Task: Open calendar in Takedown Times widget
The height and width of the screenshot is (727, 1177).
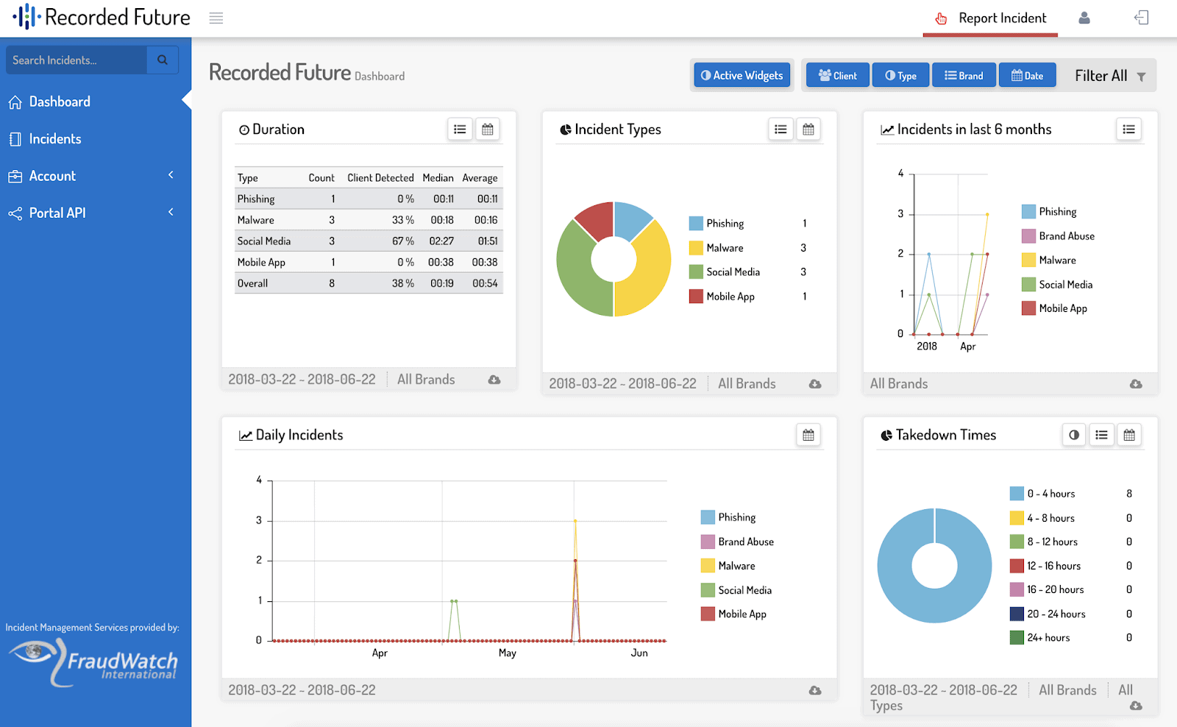Action: tap(1128, 435)
